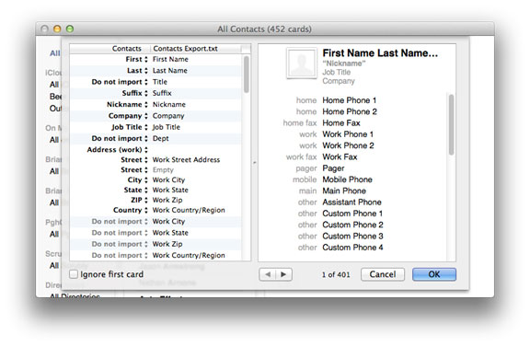
Task: Click the Contacts Export.txt column header
Action: tap(185, 49)
